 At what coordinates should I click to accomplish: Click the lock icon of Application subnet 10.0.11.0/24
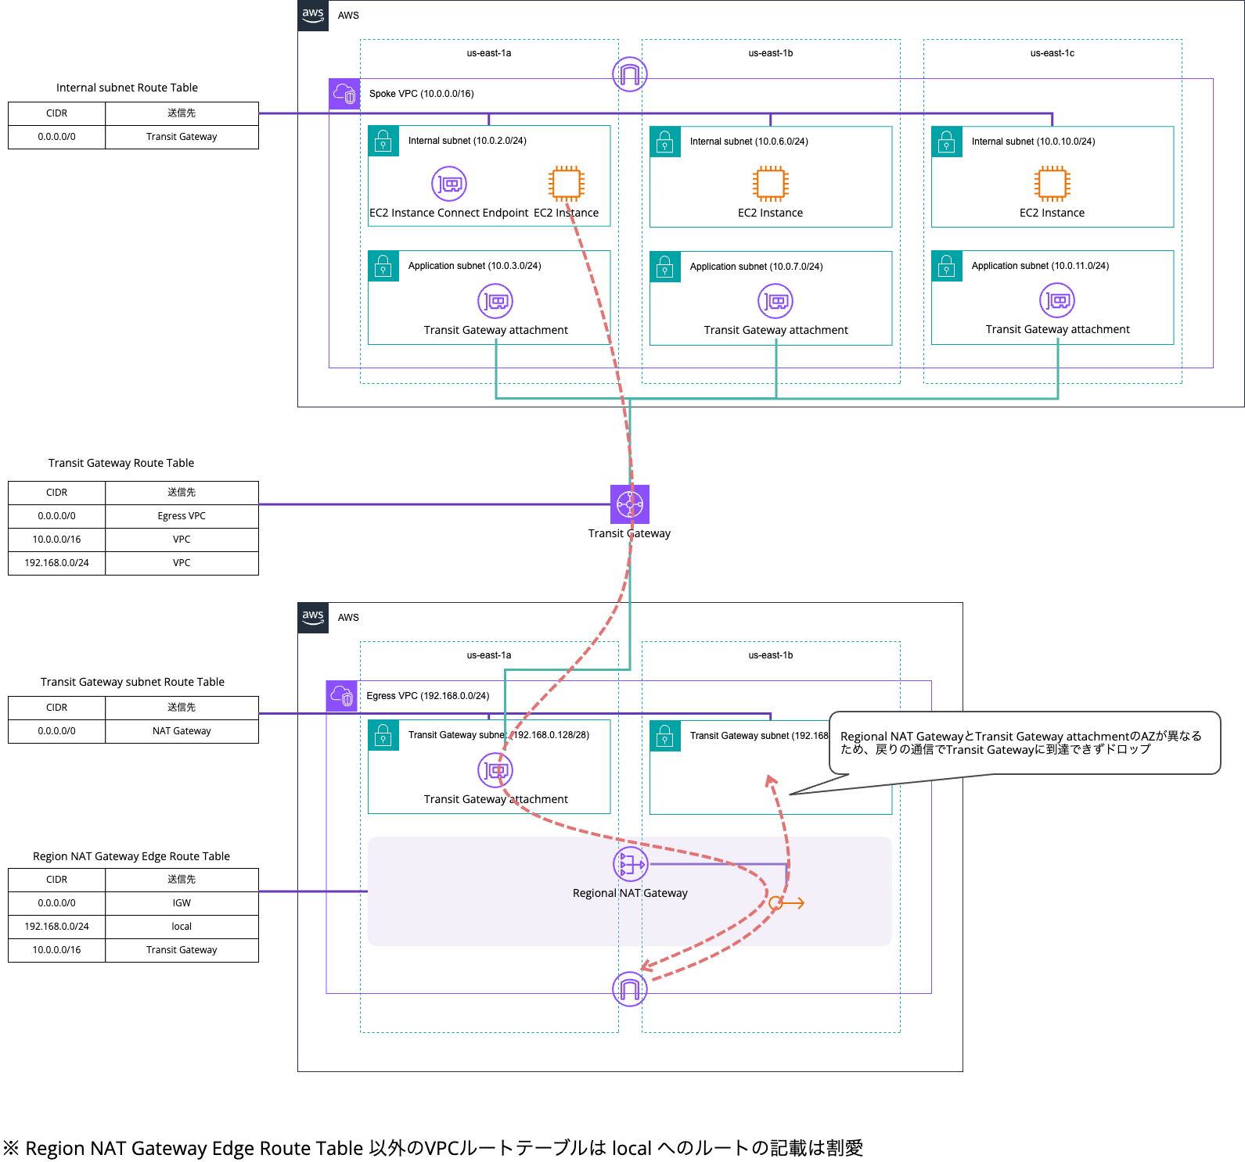click(947, 266)
